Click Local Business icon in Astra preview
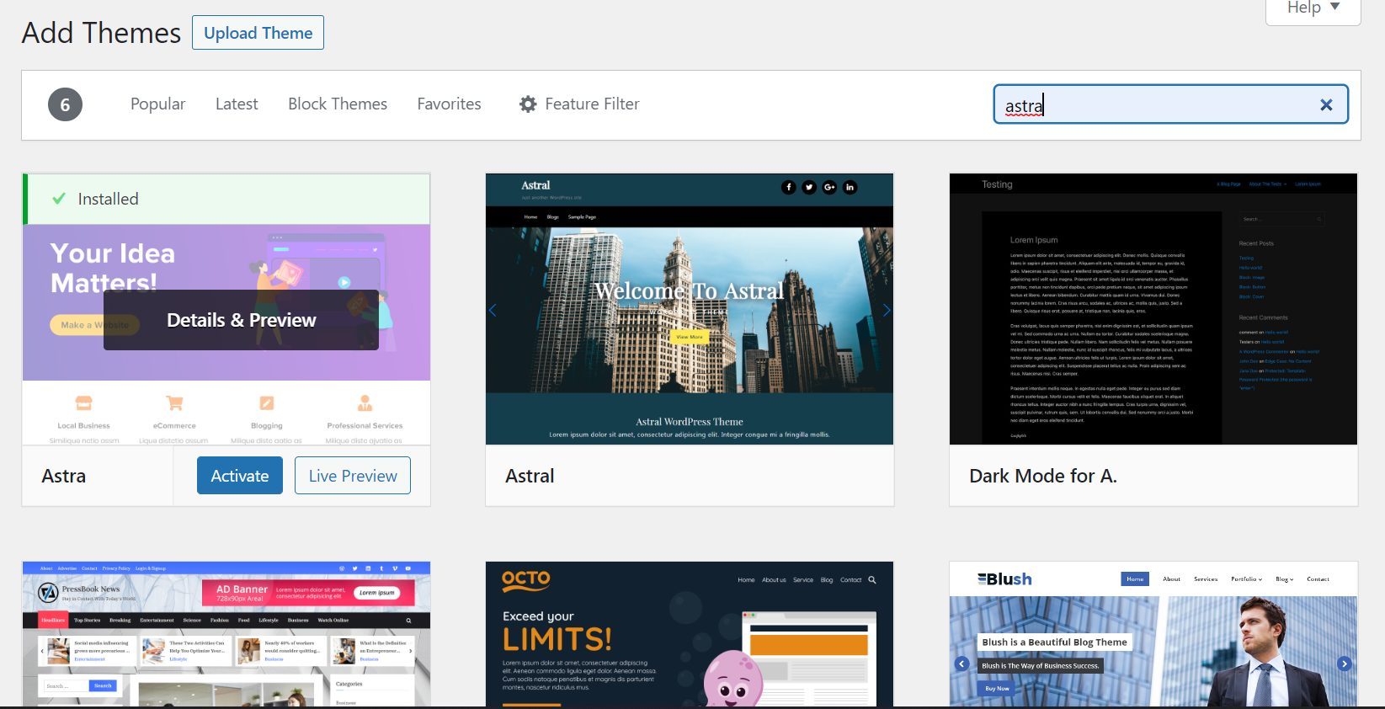This screenshot has height=709, width=1385. coord(83,402)
